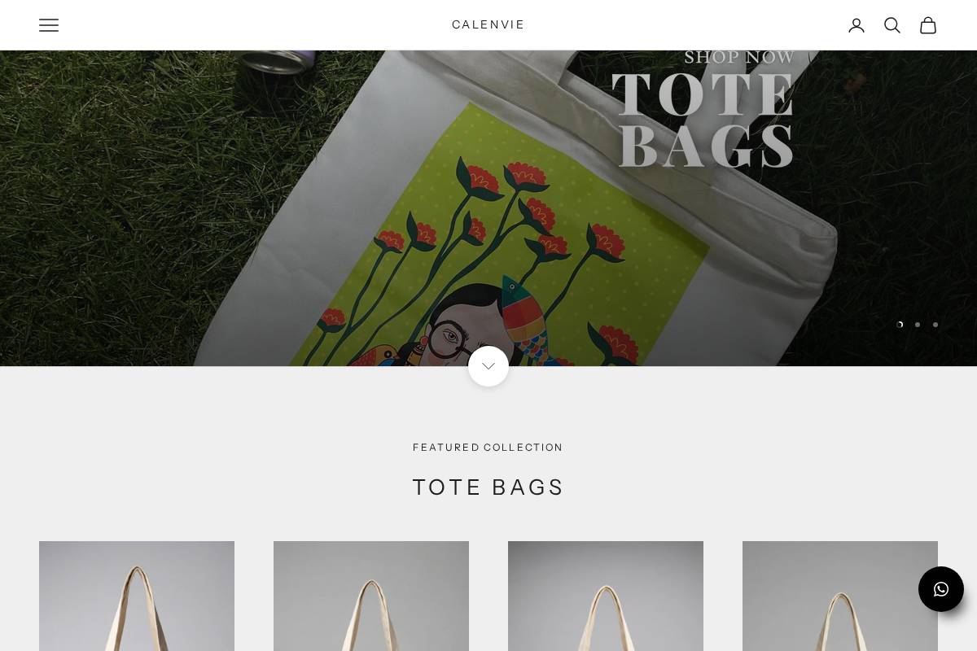Open the second tote bag product thumbnail
The image size is (977, 651).
[371, 596]
